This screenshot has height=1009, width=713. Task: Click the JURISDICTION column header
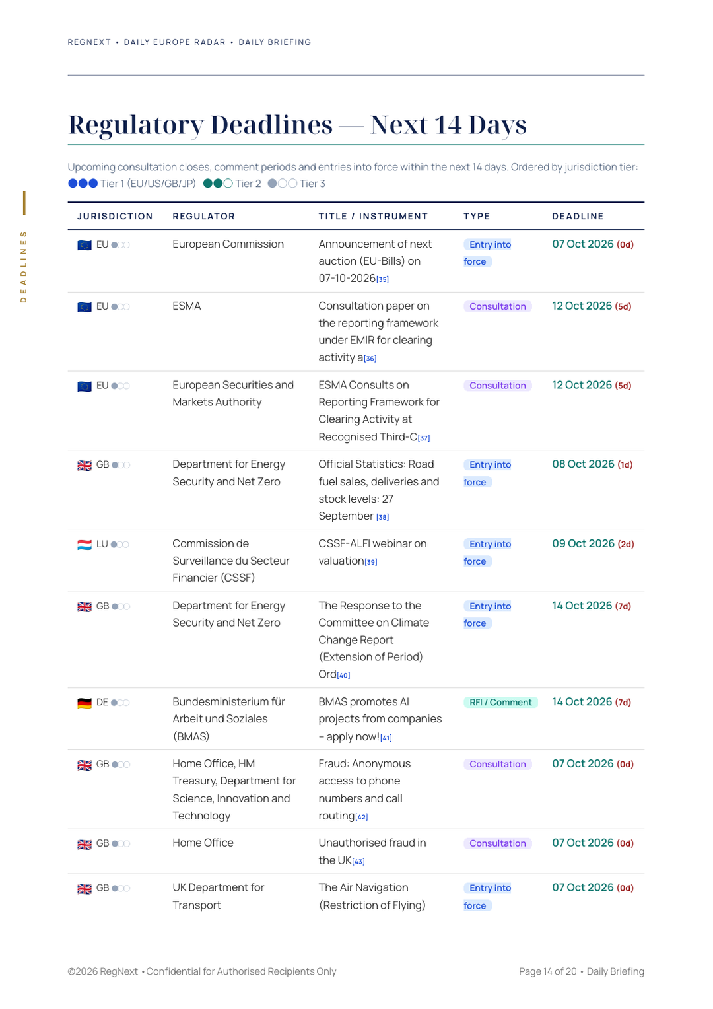click(x=115, y=216)
